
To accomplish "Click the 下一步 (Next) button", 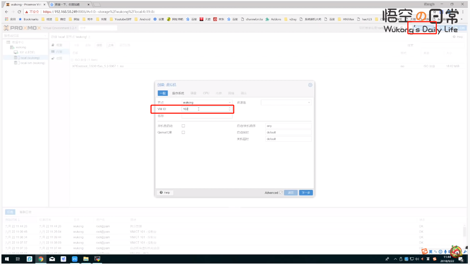I will coord(306,192).
